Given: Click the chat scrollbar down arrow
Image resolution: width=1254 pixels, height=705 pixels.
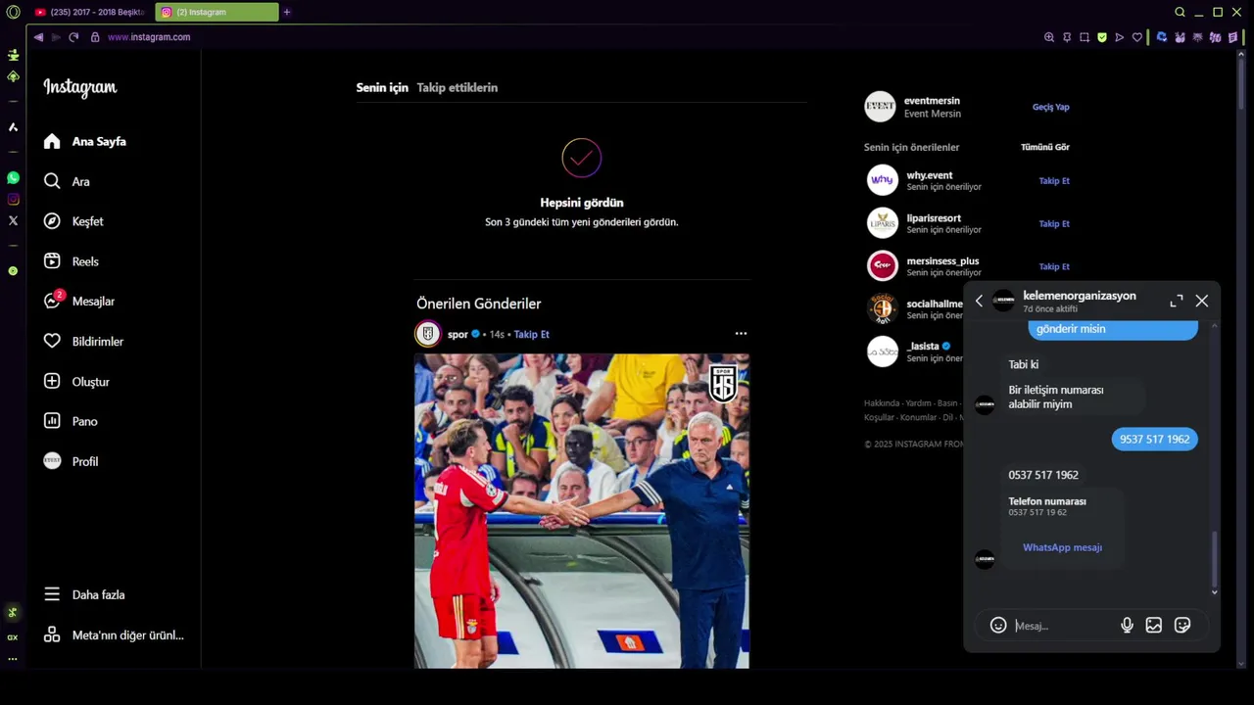Looking at the screenshot, I should pyautogui.click(x=1215, y=591).
